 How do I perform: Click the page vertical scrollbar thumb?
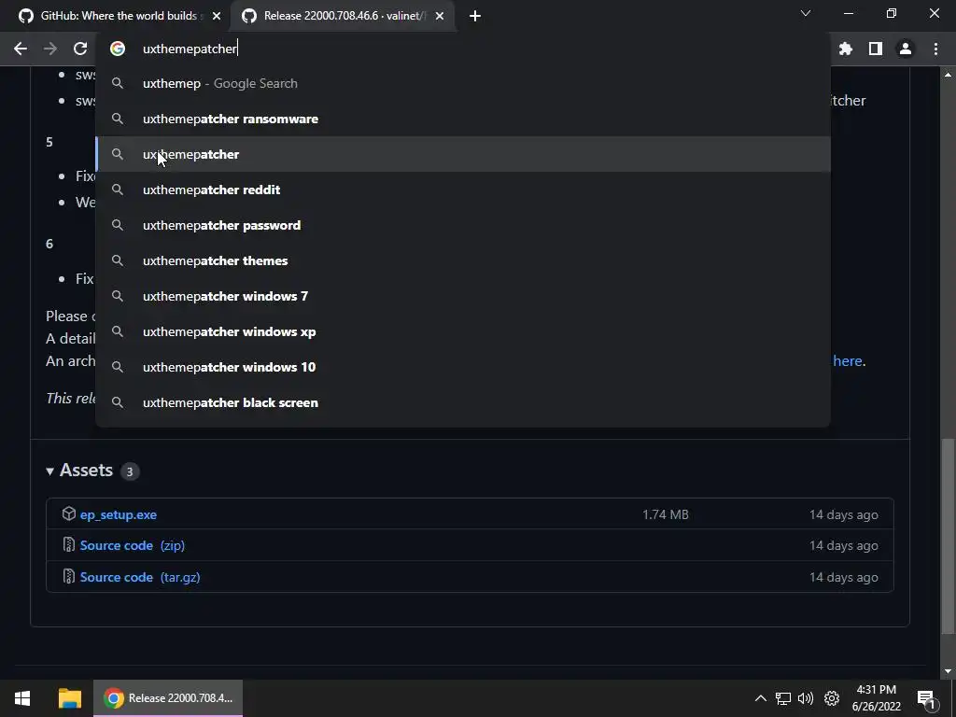(x=948, y=537)
